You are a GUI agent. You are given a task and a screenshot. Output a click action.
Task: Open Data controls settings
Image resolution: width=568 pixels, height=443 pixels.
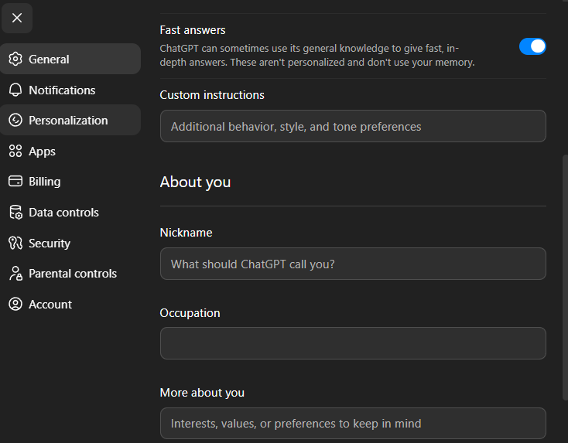click(x=70, y=212)
